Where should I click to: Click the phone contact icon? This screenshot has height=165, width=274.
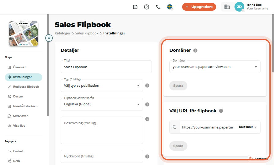pyautogui.click(x=158, y=7)
